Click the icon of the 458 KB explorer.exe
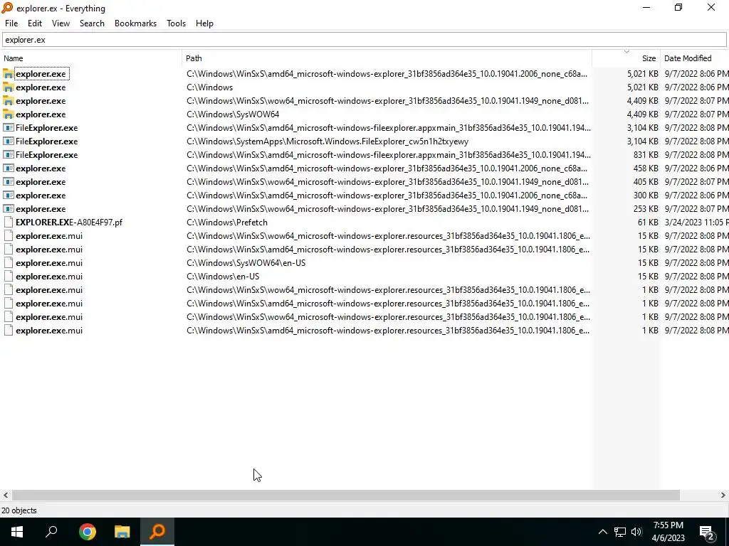Image resolution: width=729 pixels, height=546 pixels. [8, 168]
